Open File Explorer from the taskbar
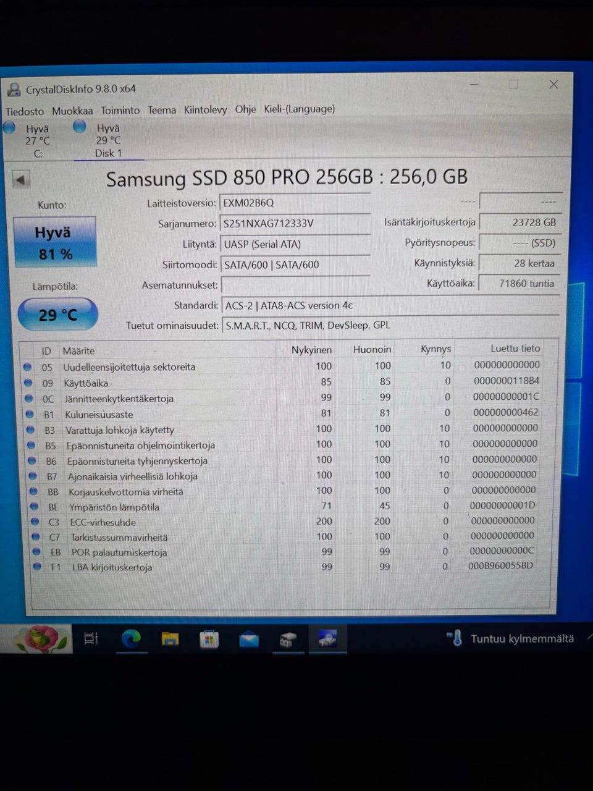 (170, 639)
